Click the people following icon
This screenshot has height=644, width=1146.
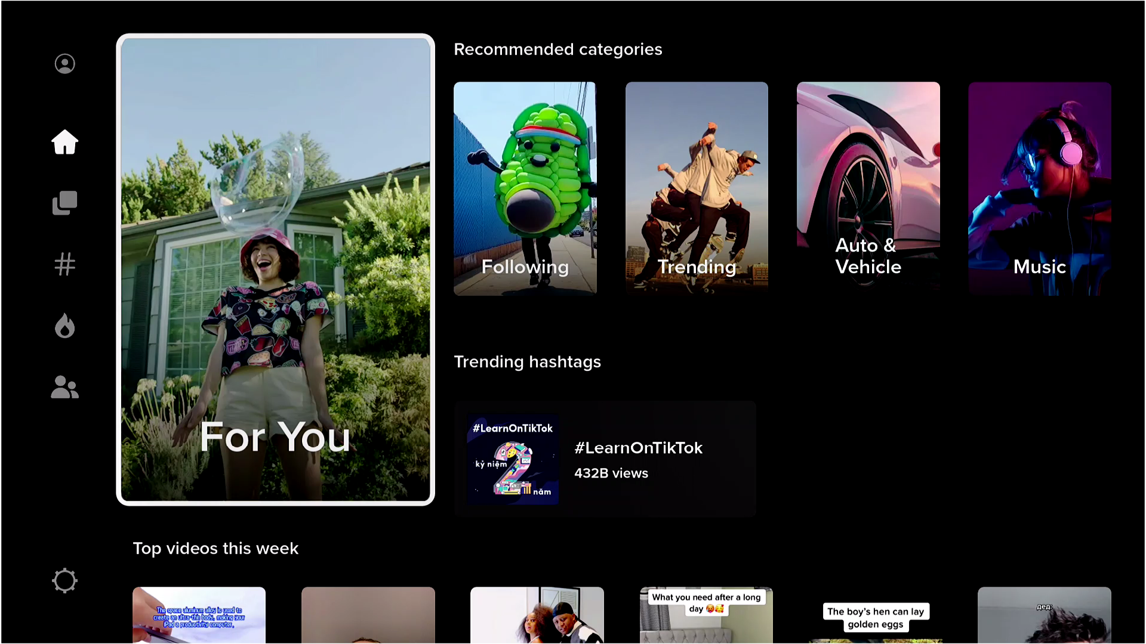(64, 387)
